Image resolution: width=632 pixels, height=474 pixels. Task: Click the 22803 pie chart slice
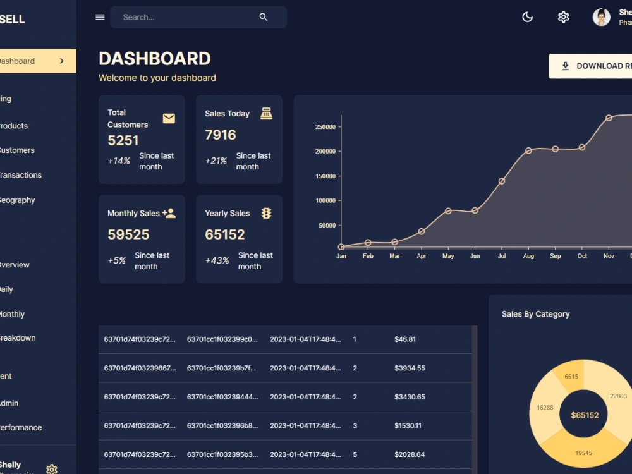[618, 396]
